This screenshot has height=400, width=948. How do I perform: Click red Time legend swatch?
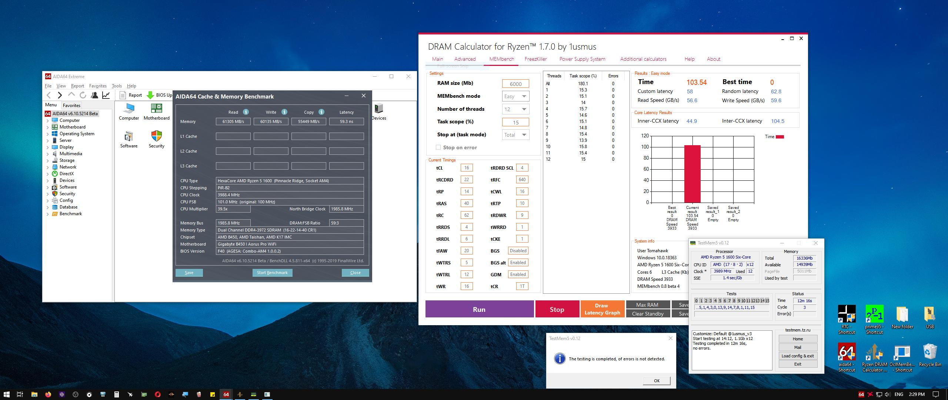click(x=780, y=137)
